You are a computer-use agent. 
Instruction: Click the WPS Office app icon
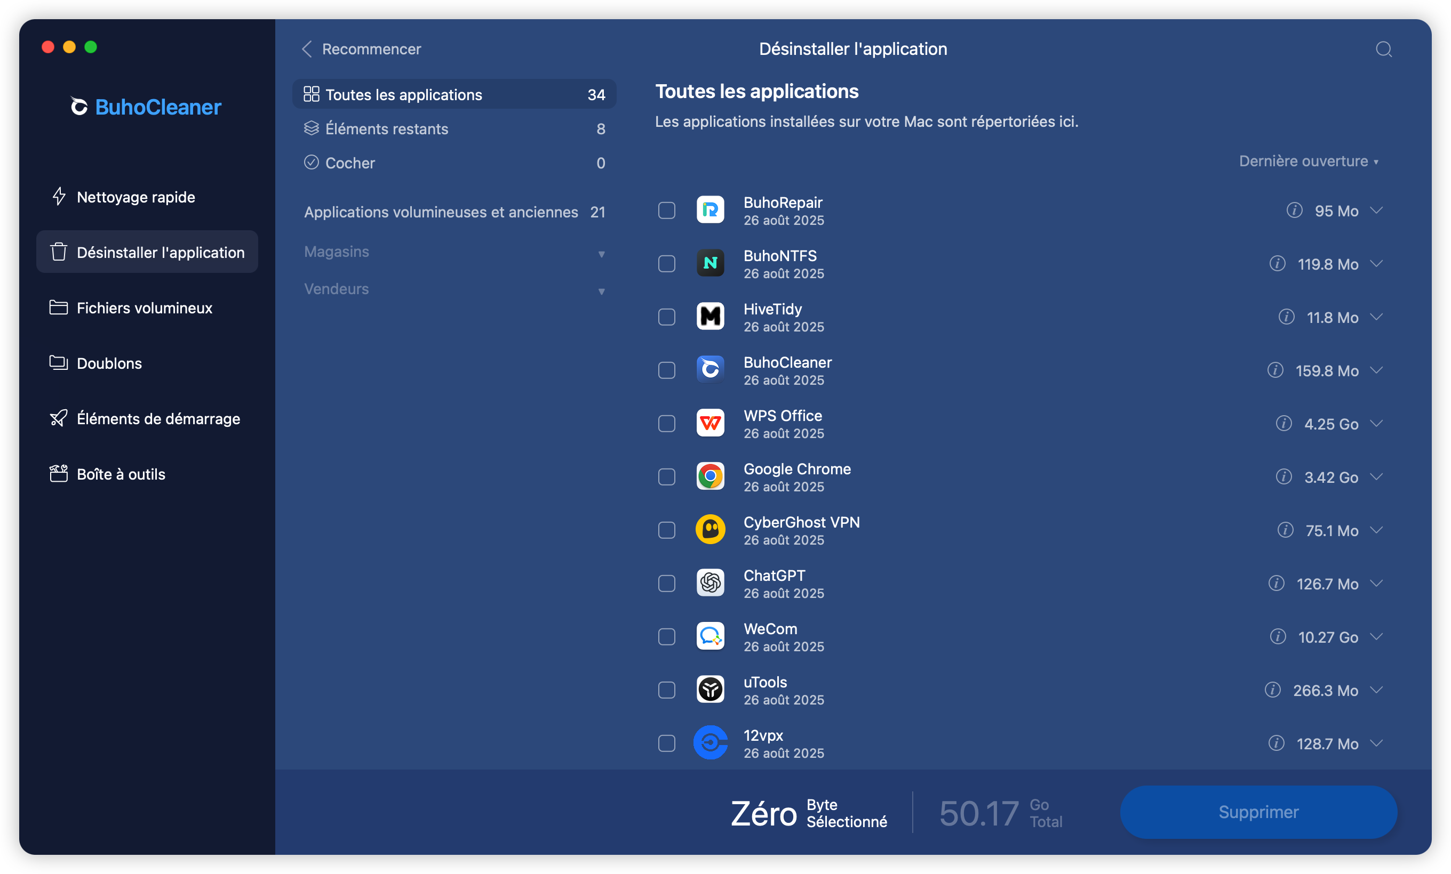pos(710,424)
